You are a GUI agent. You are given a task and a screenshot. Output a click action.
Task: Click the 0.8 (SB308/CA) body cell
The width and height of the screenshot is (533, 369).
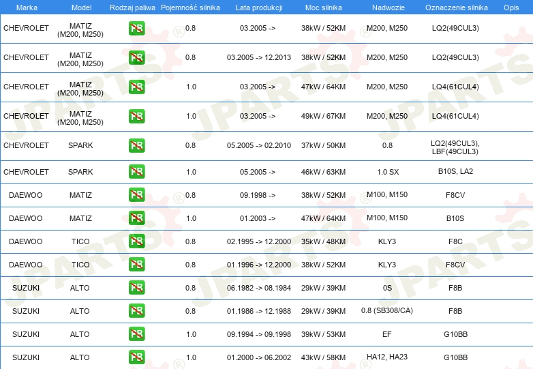coord(387,310)
